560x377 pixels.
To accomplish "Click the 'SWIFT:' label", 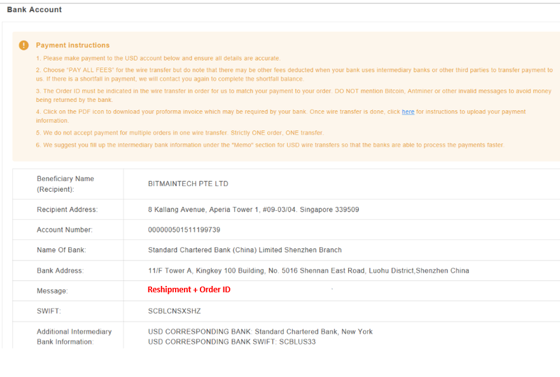I will tap(49, 311).
